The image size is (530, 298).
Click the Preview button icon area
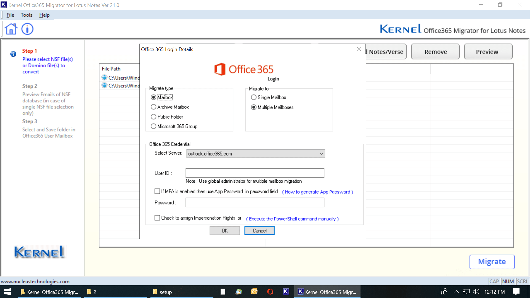[487, 51]
